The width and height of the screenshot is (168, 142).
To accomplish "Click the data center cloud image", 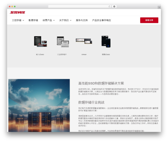I will pyautogui.click(x=39, y=105).
